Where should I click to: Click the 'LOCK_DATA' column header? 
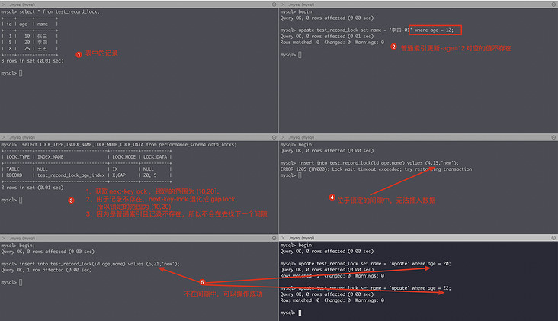click(x=156, y=157)
